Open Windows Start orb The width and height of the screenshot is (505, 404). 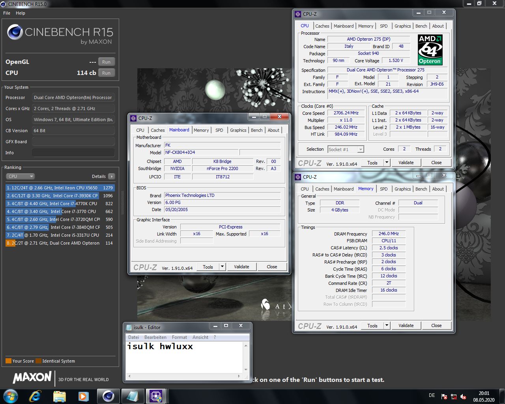pos(11,396)
